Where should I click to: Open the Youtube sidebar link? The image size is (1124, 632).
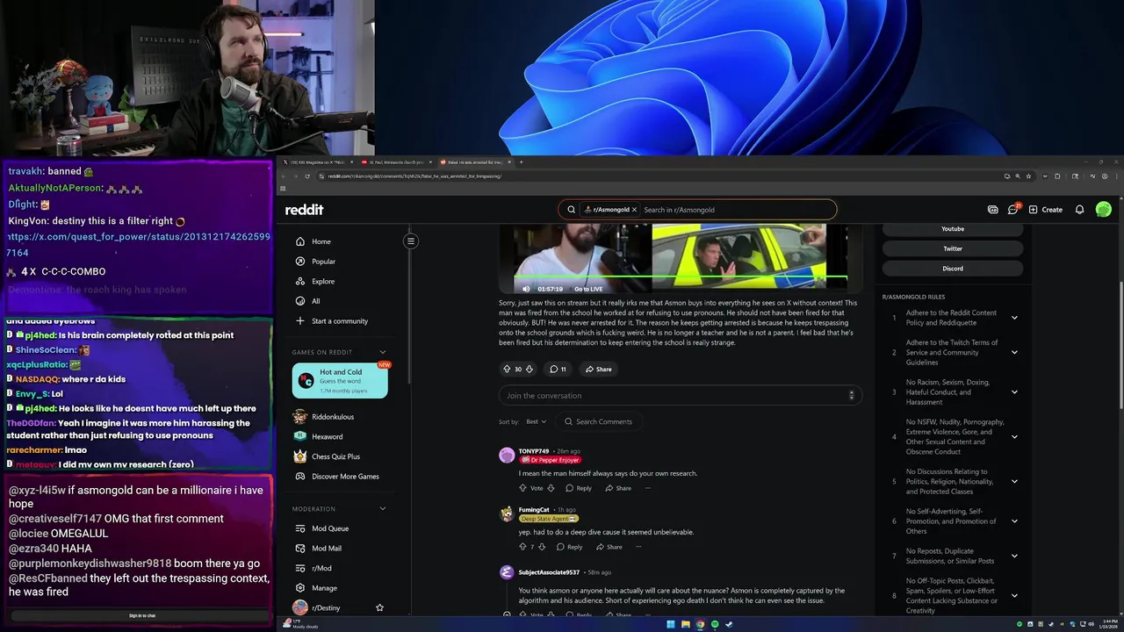click(953, 229)
